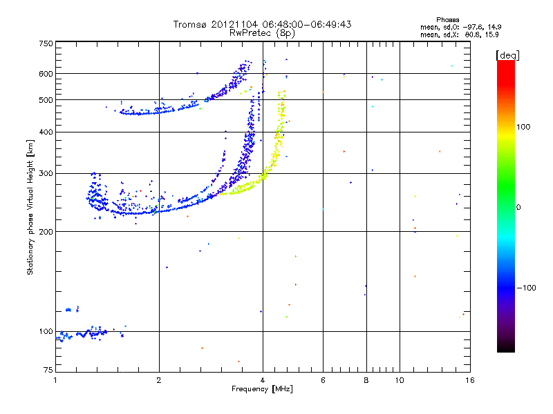This screenshot has width=553, height=414.
Task: Click the y-axis tick label '300'
Action: (46, 173)
